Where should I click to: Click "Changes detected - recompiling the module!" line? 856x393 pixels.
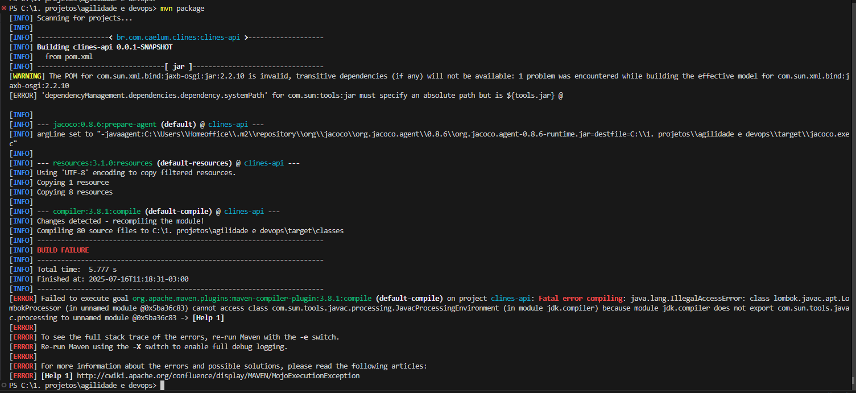tap(121, 221)
